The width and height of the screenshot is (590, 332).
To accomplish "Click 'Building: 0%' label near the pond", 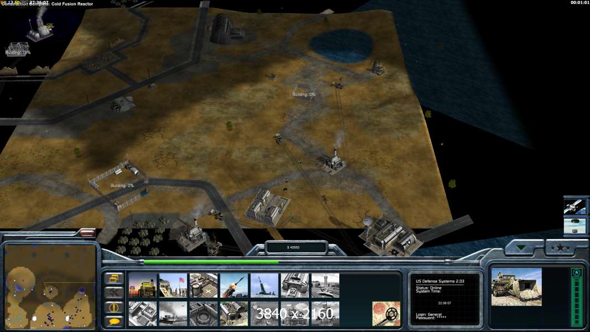I will (303, 95).
